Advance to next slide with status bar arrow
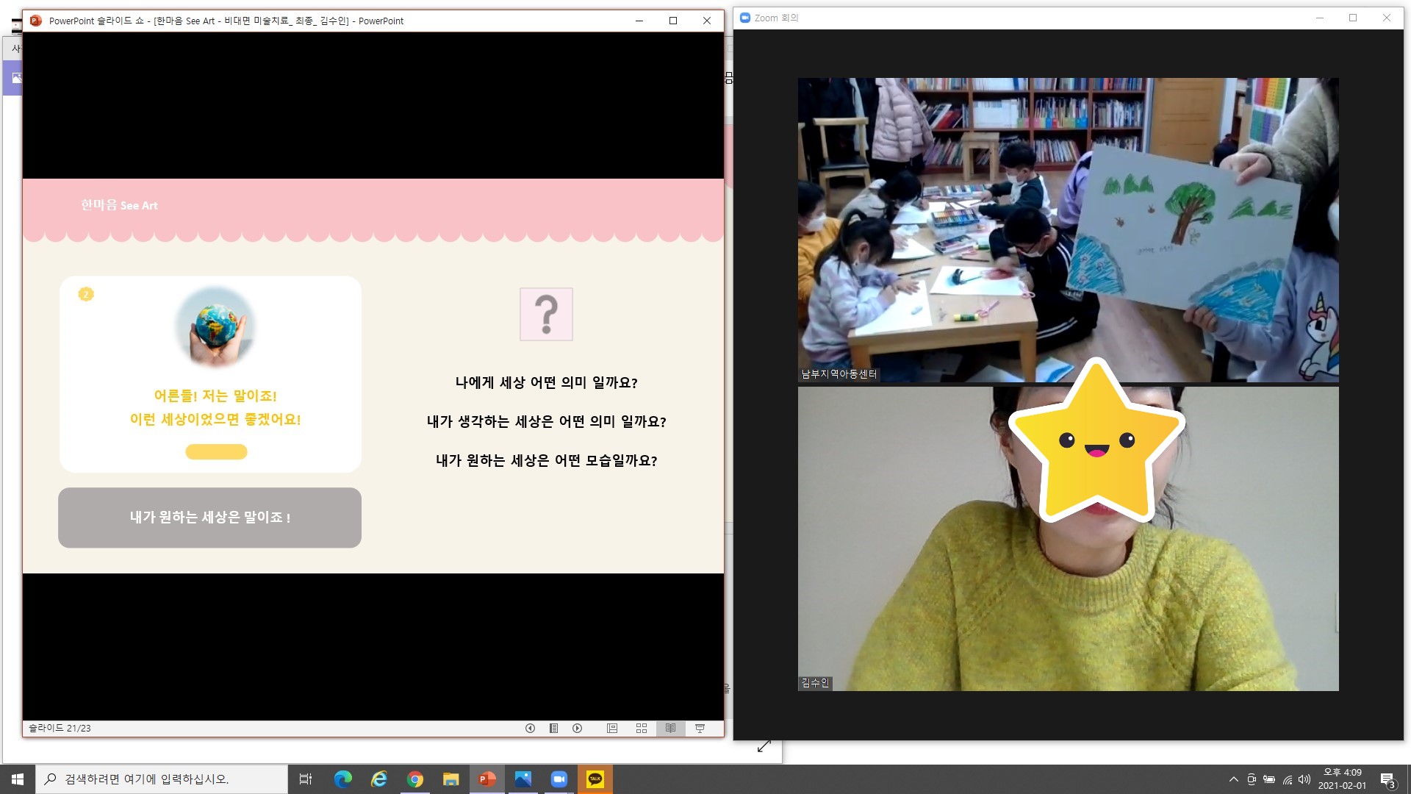The height and width of the screenshot is (794, 1411). pos(578,728)
